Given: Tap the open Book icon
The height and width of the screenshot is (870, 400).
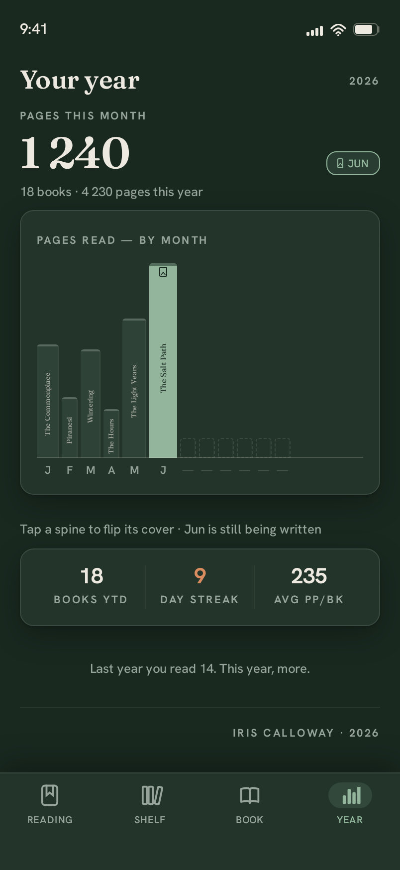Looking at the screenshot, I should 250,795.
